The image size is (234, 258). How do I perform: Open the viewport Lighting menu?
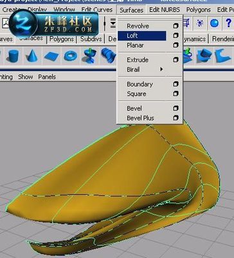tap(6, 77)
